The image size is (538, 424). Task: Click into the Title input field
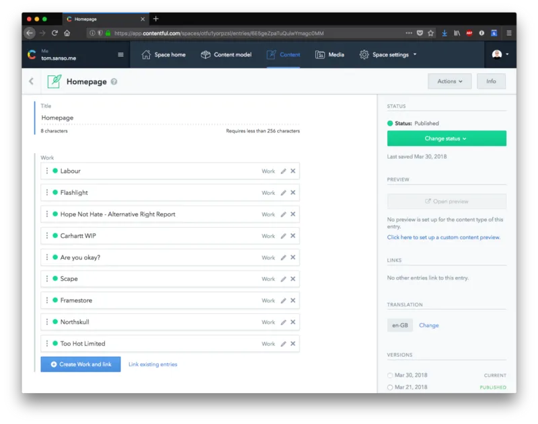170,118
